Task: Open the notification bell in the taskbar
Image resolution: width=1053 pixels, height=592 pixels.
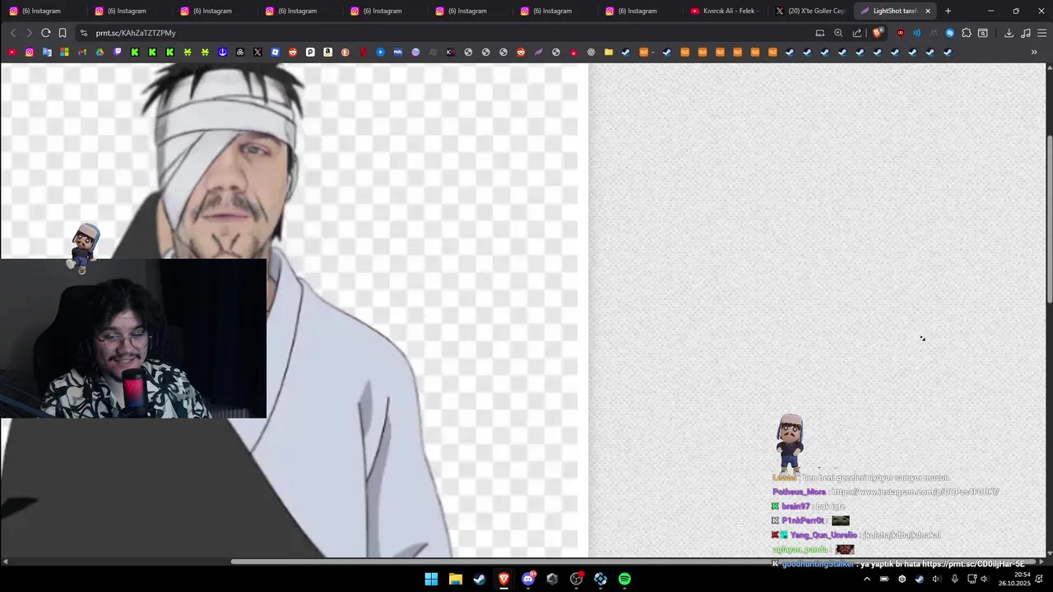Action: coord(1040,579)
